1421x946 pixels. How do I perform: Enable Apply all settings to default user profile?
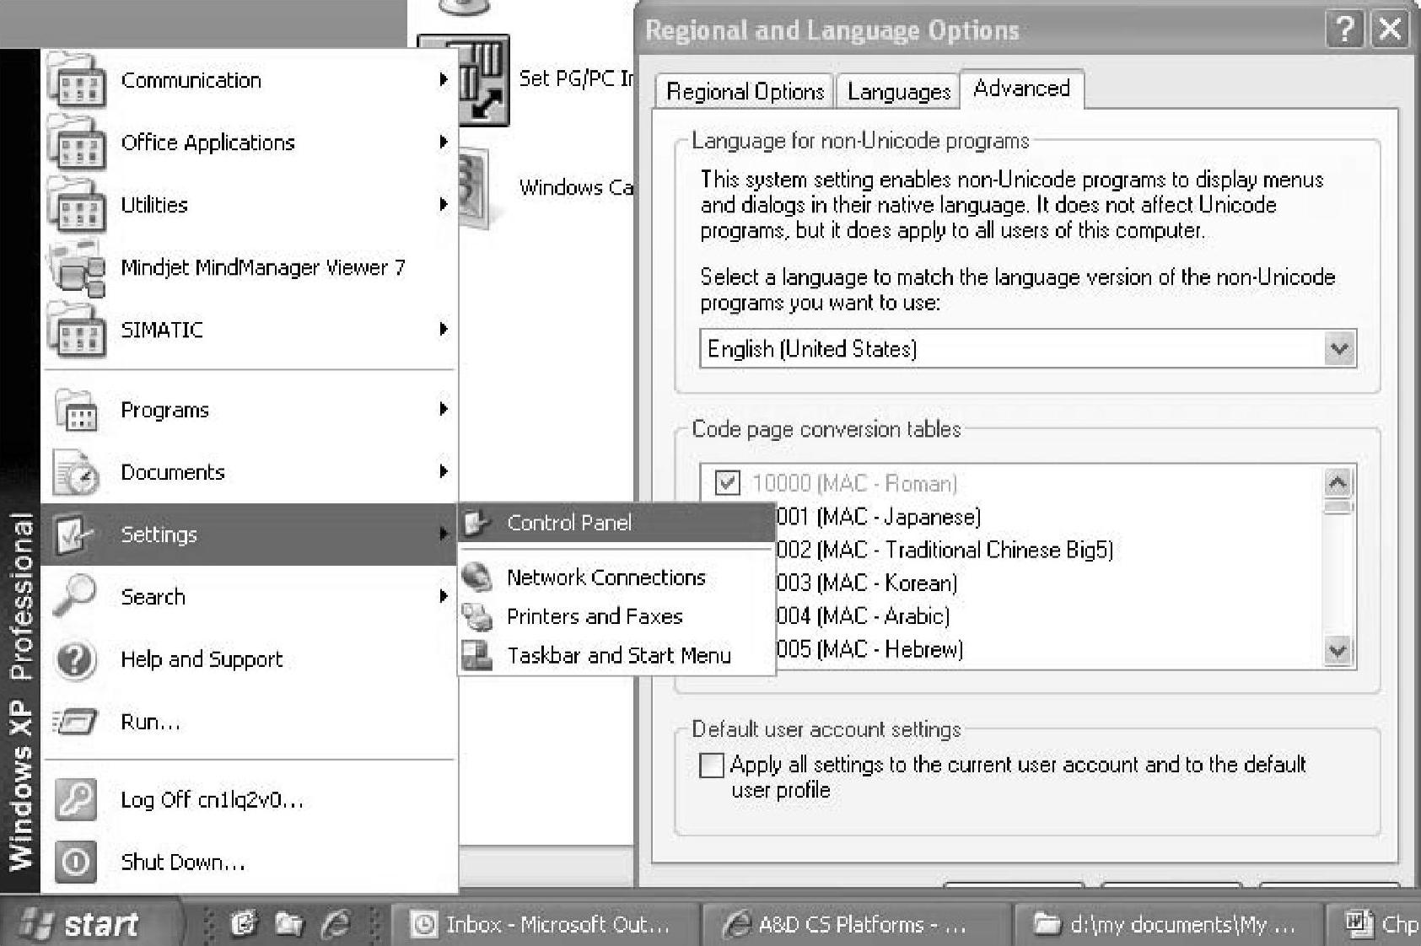point(712,765)
